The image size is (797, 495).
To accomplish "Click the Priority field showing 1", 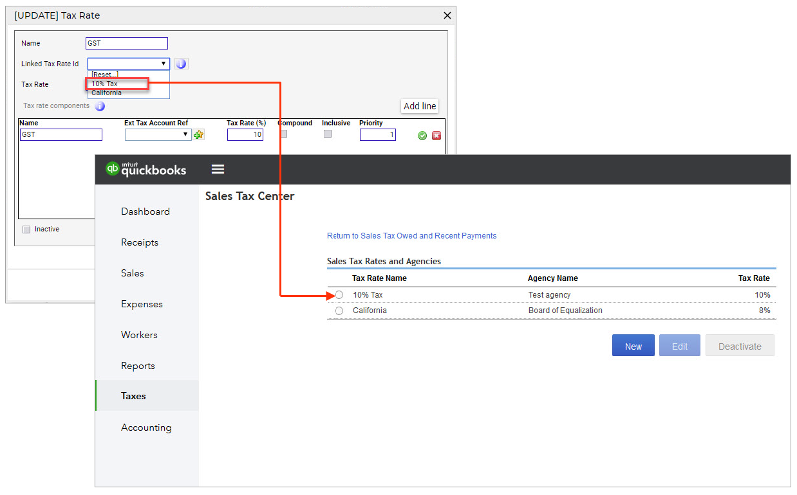I will [x=378, y=135].
